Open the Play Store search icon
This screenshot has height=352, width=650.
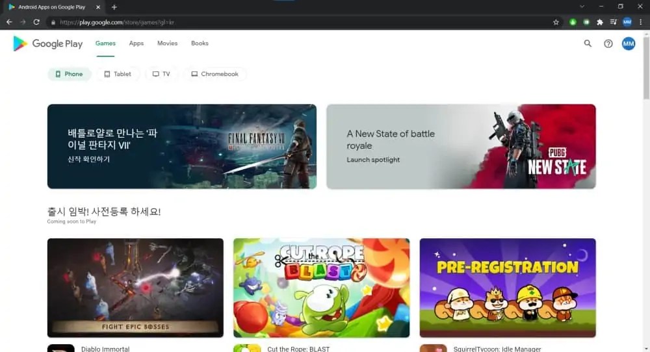pyautogui.click(x=588, y=44)
